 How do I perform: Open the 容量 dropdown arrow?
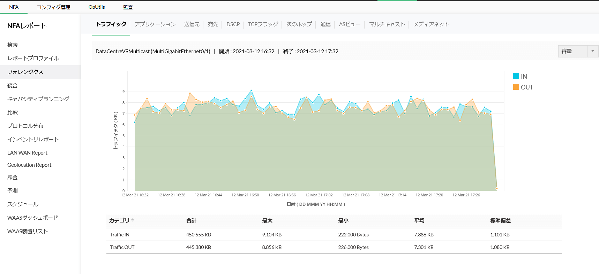click(x=592, y=51)
